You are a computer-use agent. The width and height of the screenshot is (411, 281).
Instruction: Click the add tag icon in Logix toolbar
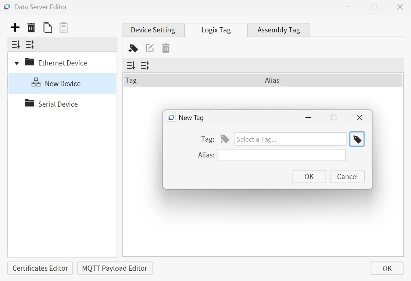click(133, 48)
